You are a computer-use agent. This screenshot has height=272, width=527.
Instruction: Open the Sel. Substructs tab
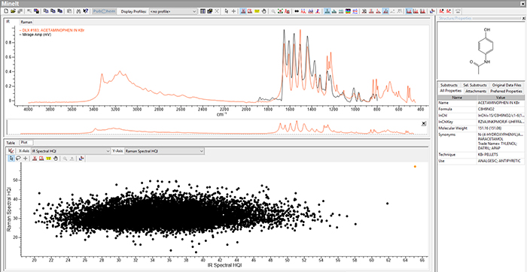(474, 85)
